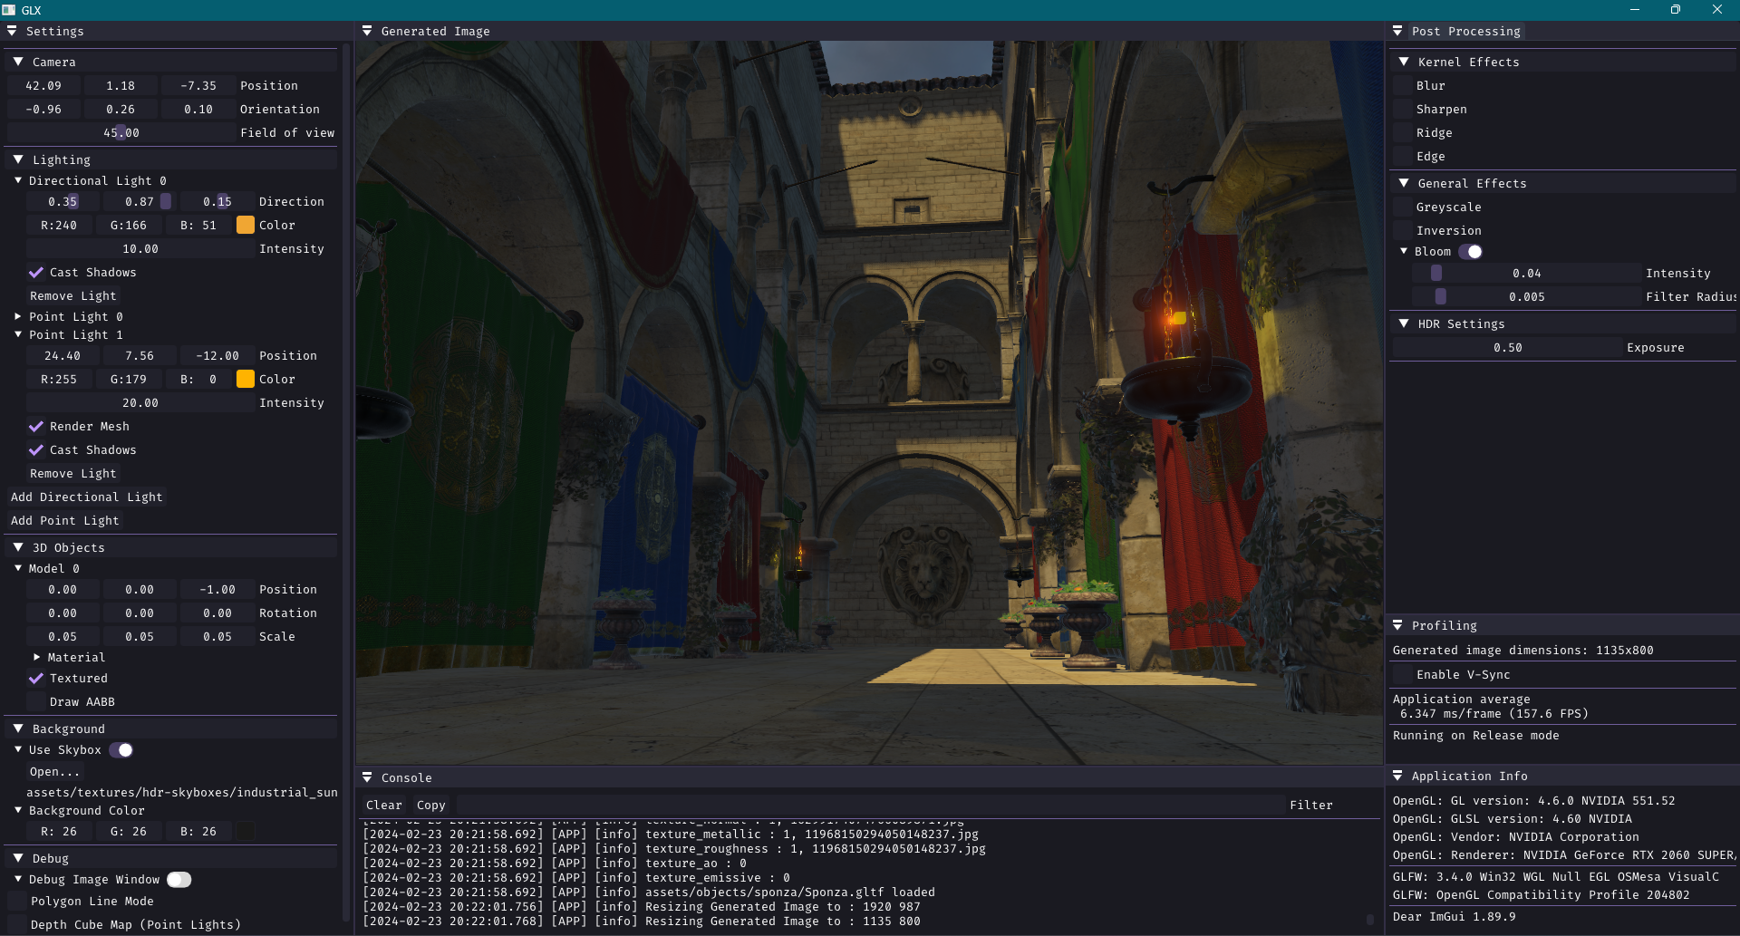Viewport: 1740px width, 936px height.
Task: Select the Generated Image tab title
Action: pos(436,31)
